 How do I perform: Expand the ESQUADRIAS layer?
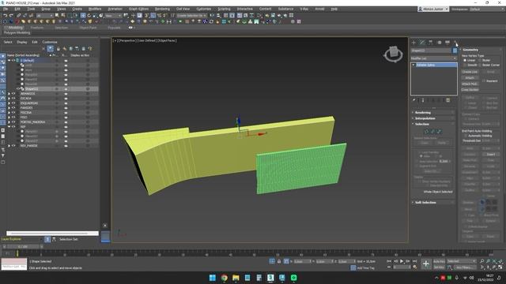(x=9, y=103)
